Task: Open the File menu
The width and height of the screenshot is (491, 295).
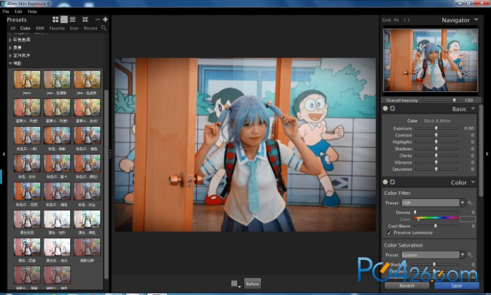Action: (6, 11)
